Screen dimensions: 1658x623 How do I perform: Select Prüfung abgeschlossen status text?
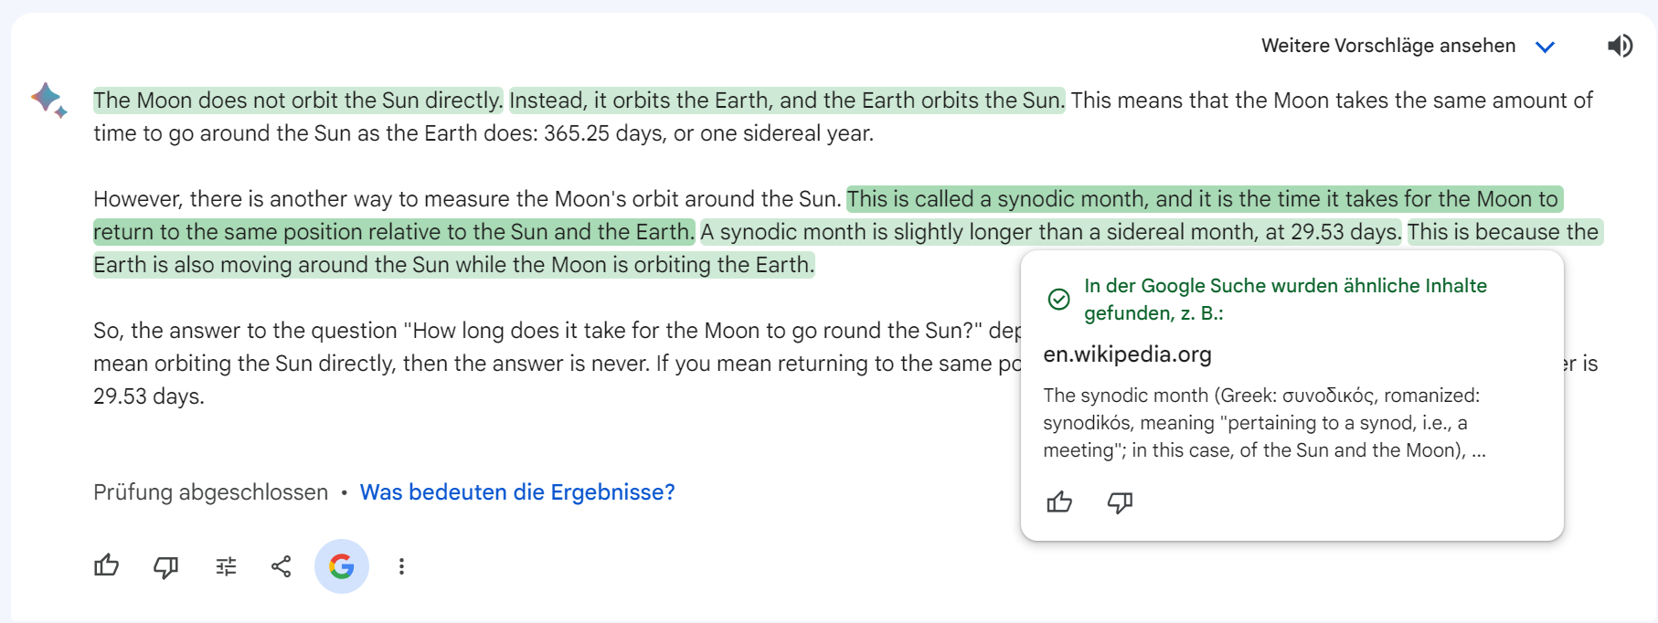[x=209, y=491]
